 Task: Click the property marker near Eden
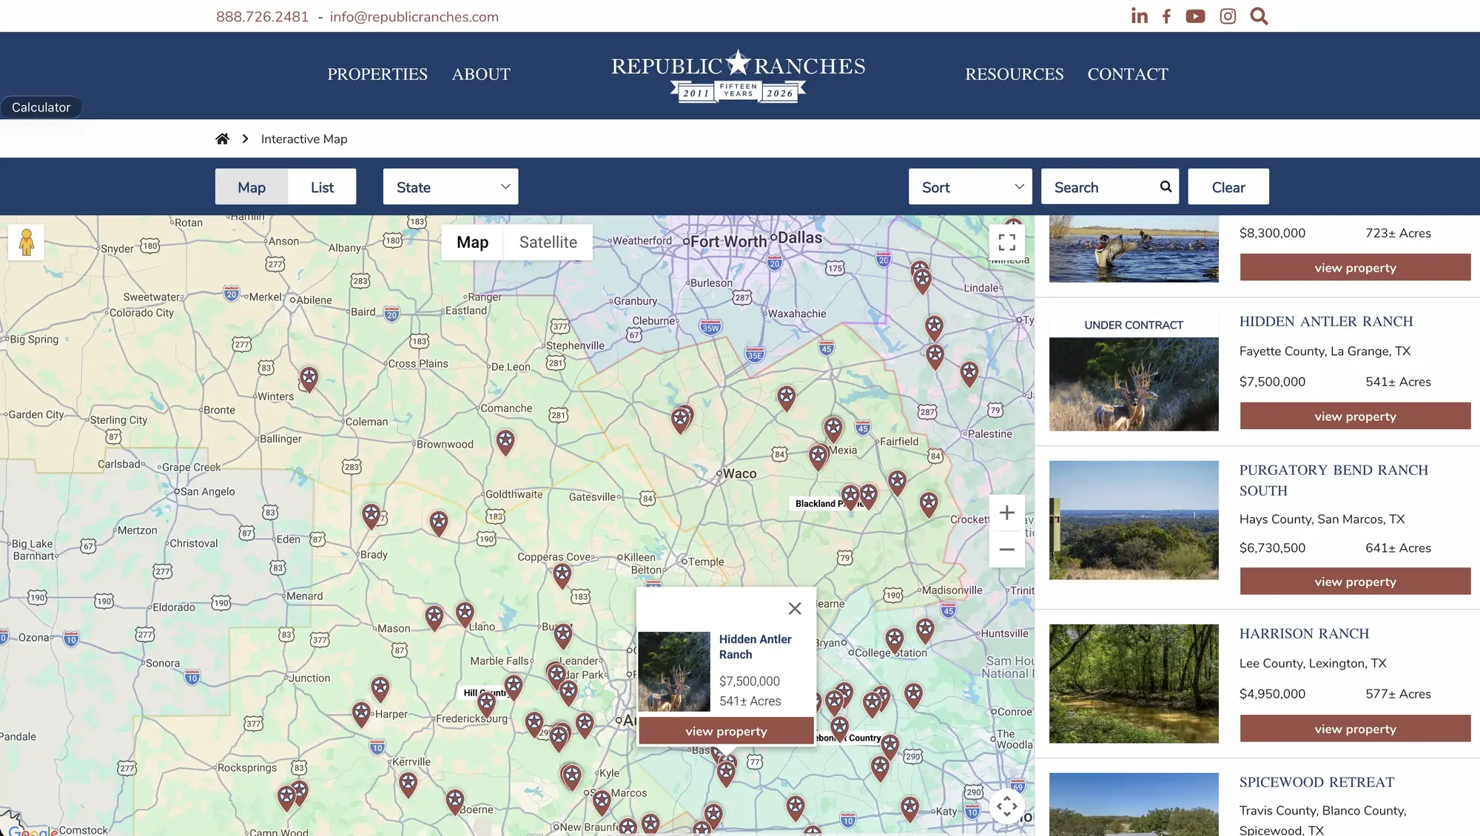[x=371, y=516]
